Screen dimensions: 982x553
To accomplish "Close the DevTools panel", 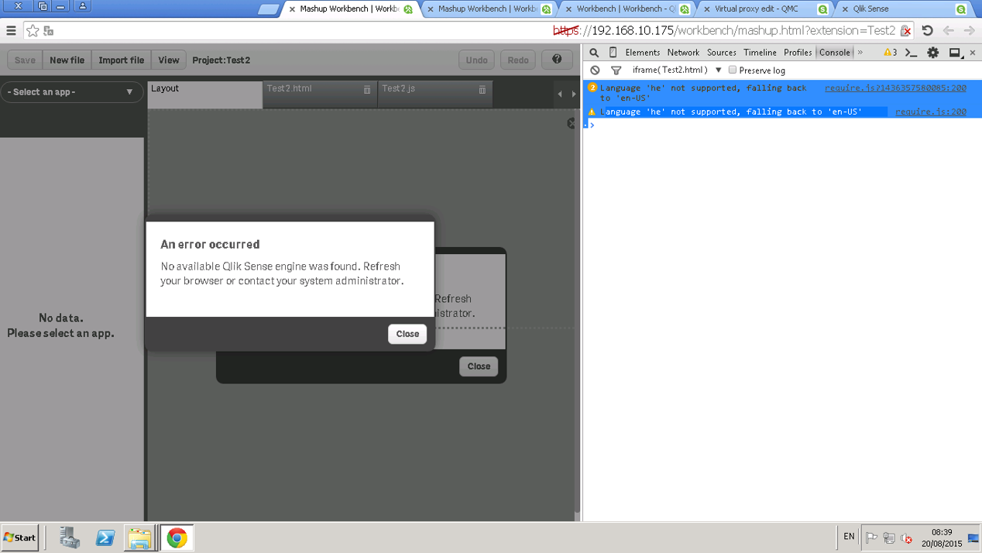I will point(973,53).
